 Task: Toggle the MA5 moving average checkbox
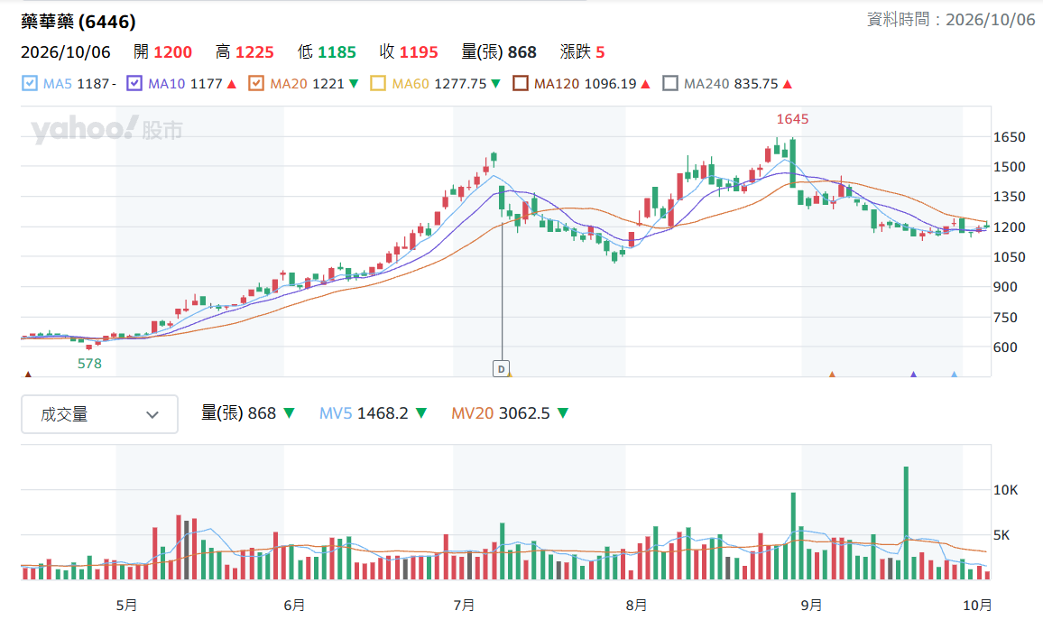pos(29,83)
